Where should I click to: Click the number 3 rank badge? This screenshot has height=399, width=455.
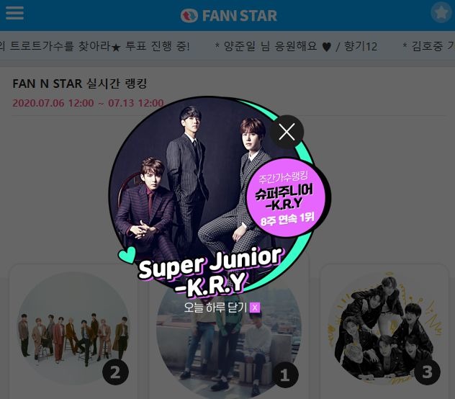click(x=427, y=372)
